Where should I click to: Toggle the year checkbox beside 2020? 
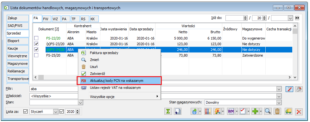(61, 112)
